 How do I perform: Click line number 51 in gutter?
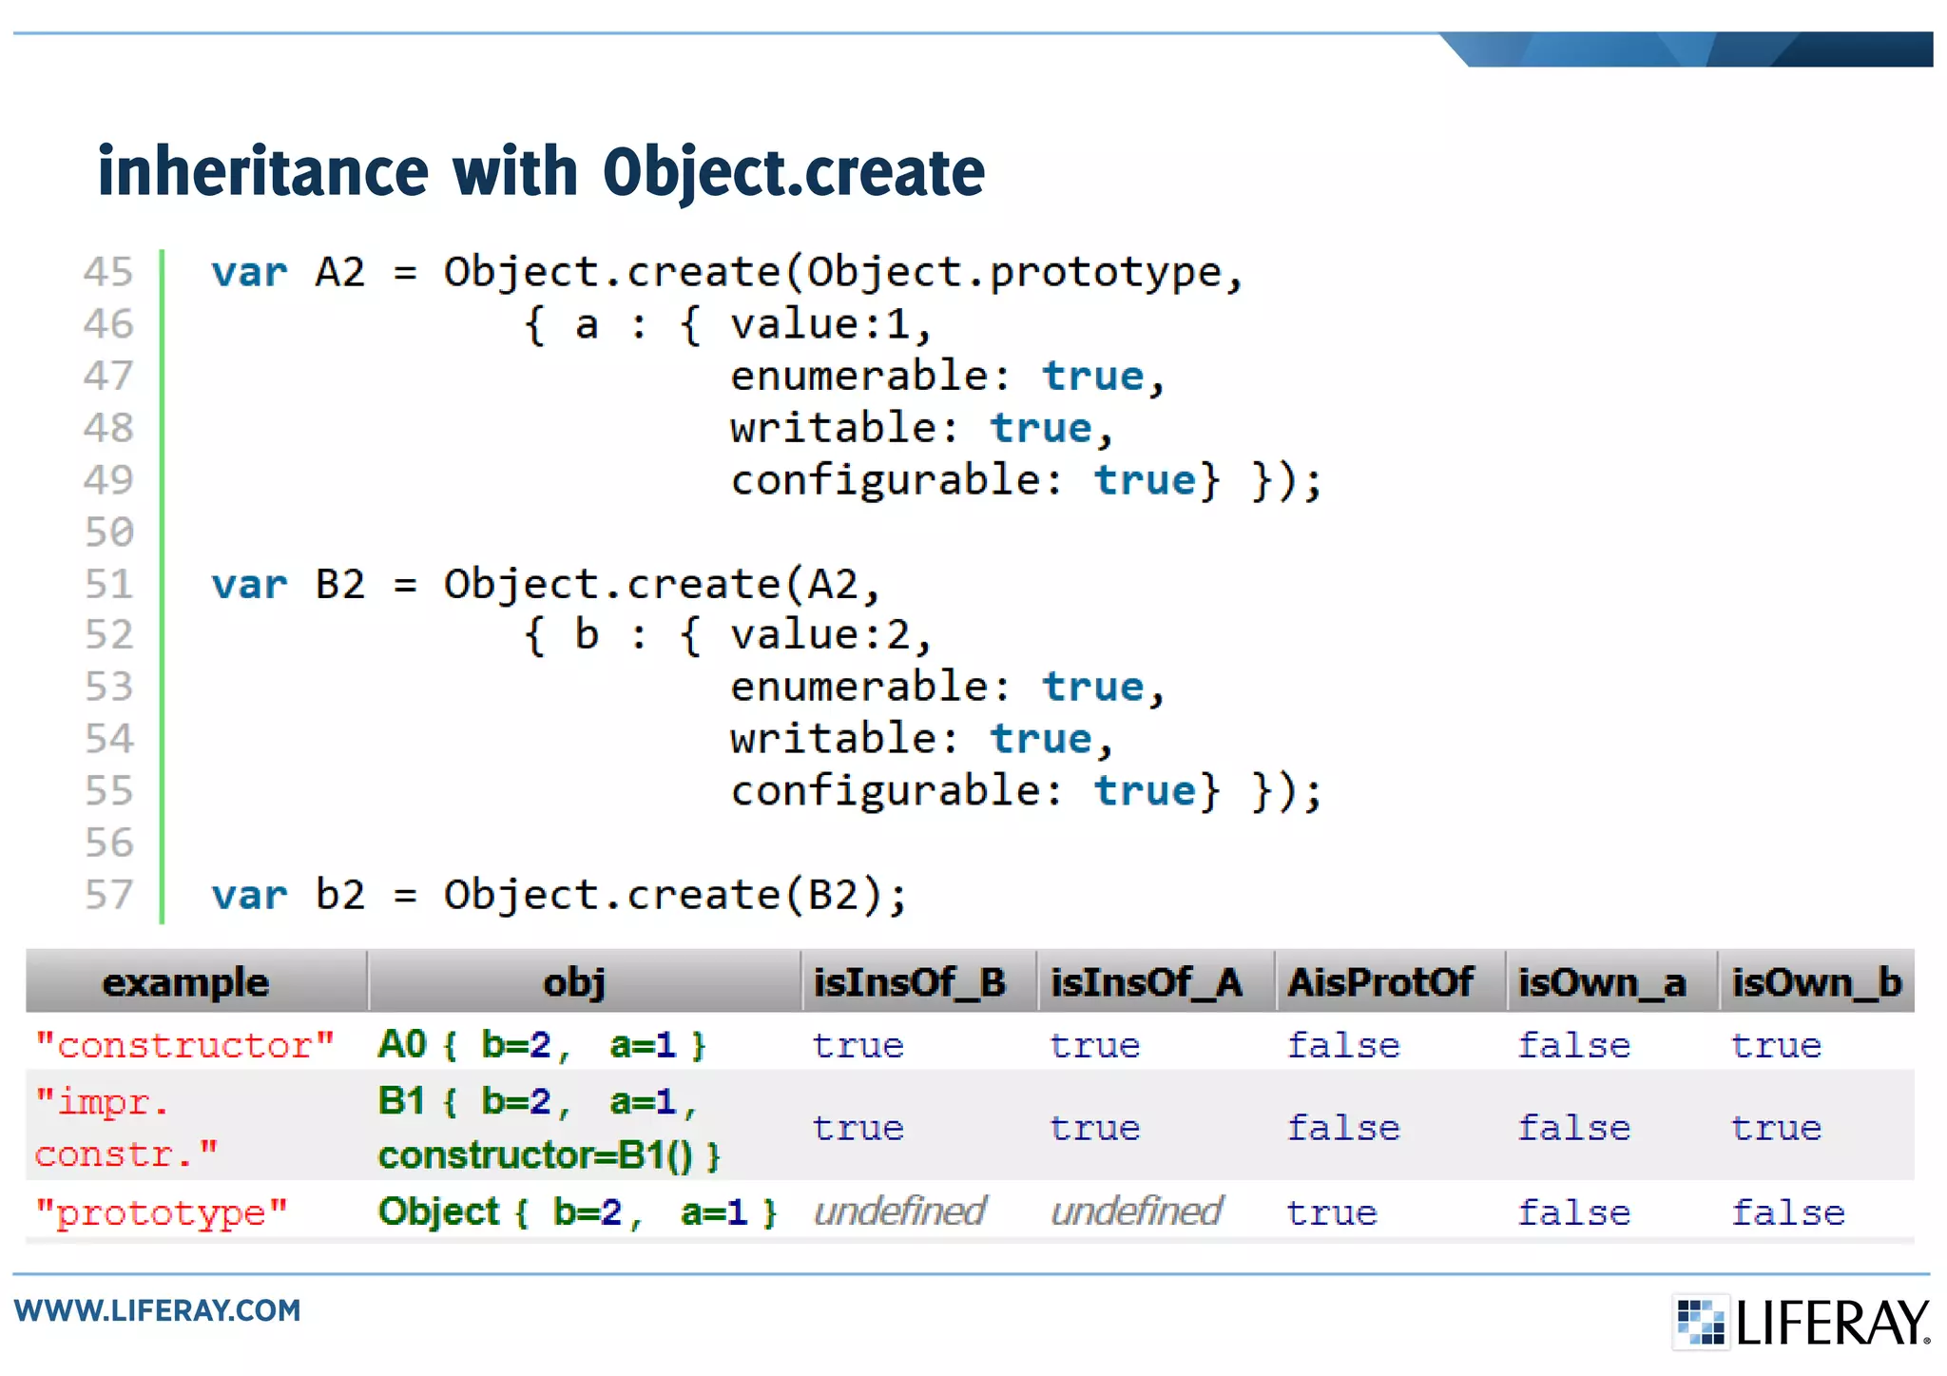click(108, 584)
